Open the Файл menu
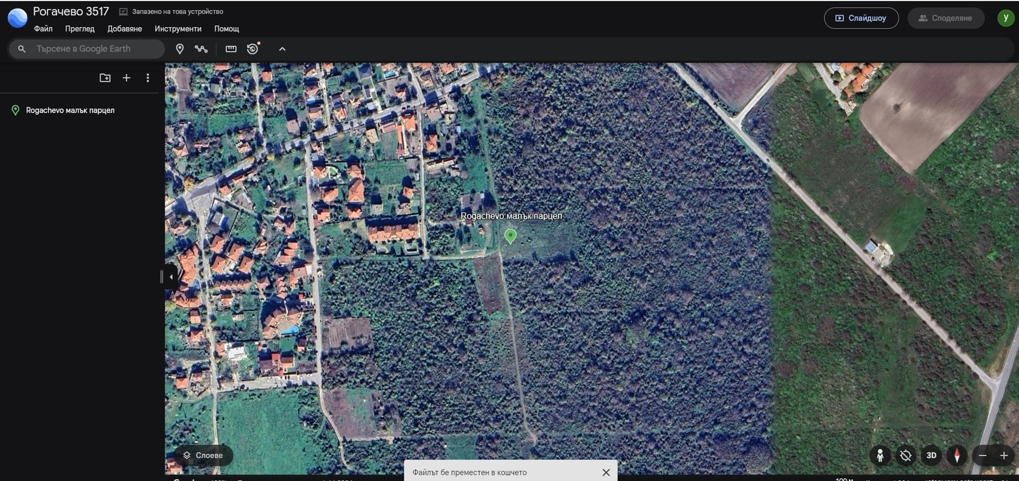 43,29
